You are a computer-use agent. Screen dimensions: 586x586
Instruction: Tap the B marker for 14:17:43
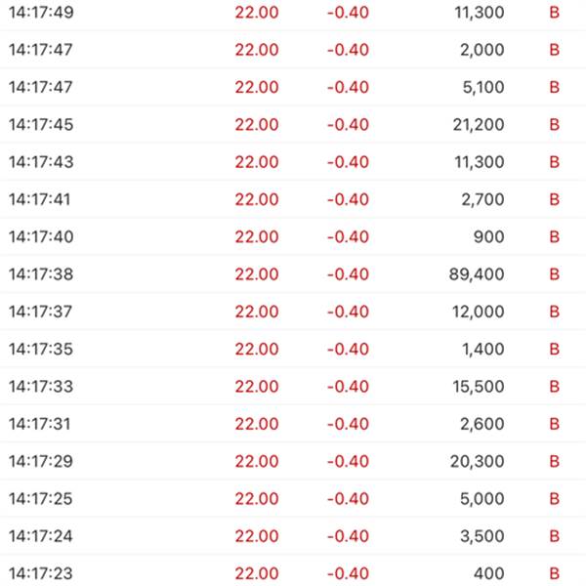[x=554, y=162]
